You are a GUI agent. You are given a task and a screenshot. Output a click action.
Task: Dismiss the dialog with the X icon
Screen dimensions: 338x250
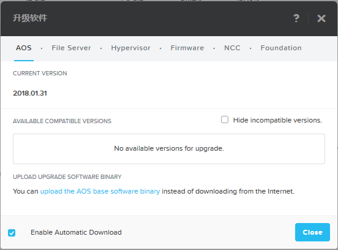coord(321,18)
